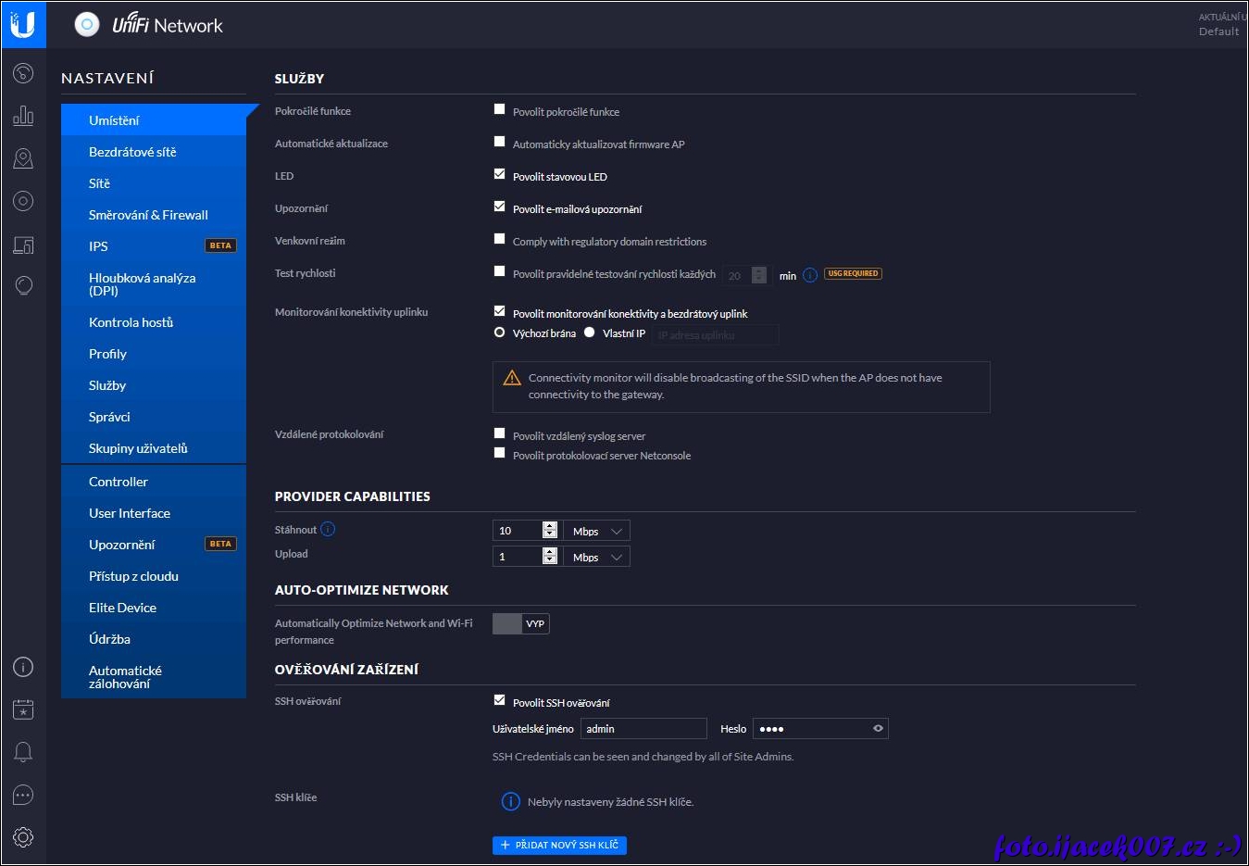Viewport: 1249px width, 866px height.
Task: Select the Vlastní IP radio button
Action: click(589, 333)
